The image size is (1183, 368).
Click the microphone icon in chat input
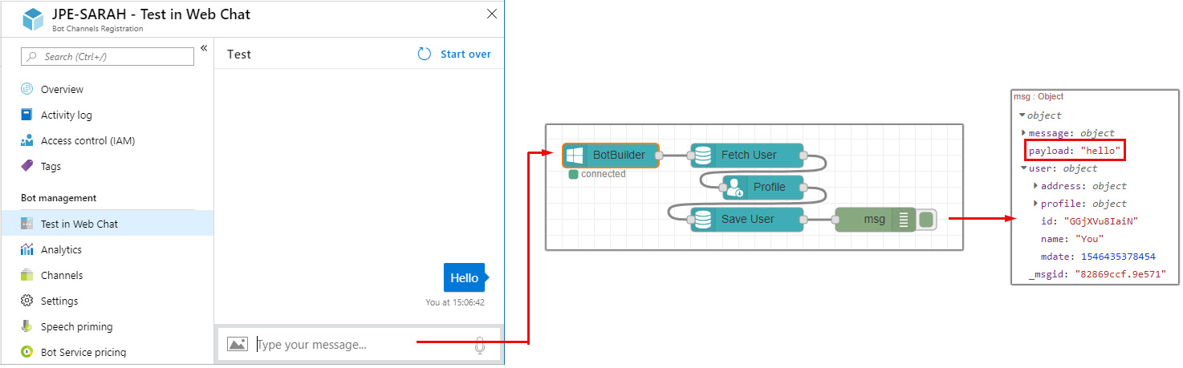coord(480,346)
